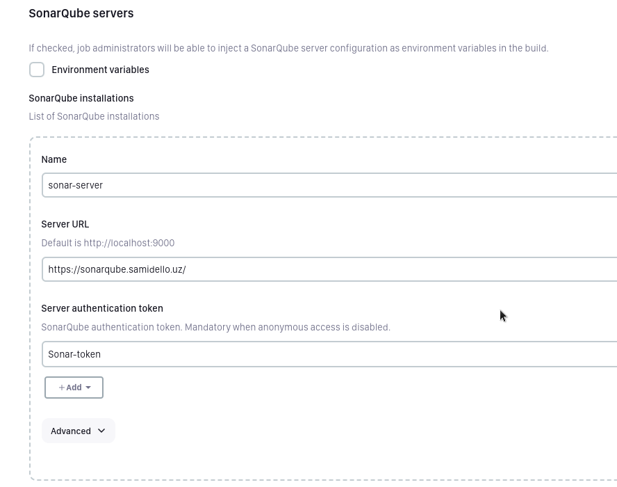Click the Name field label
Screen dimensions: 617x487
(54, 159)
